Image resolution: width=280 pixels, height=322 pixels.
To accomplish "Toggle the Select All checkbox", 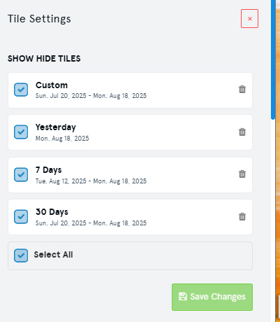I will click(21, 255).
